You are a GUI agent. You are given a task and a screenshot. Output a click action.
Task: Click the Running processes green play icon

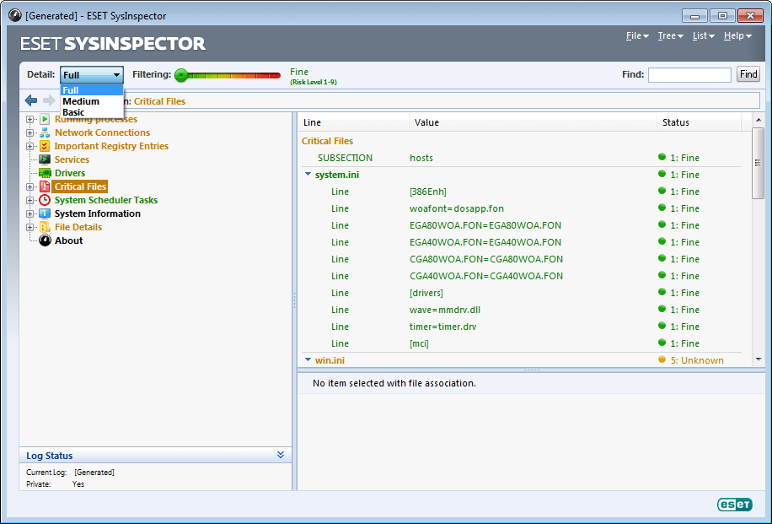point(45,119)
